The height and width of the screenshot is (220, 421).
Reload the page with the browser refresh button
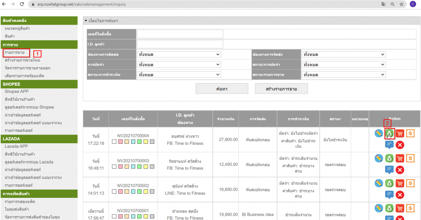pyautogui.click(x=22, y=4)
